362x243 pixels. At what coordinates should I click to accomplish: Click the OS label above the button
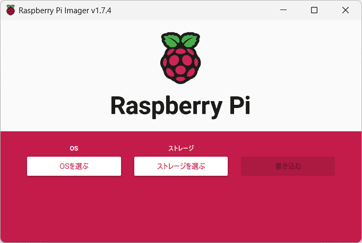[x=74, y=148]
